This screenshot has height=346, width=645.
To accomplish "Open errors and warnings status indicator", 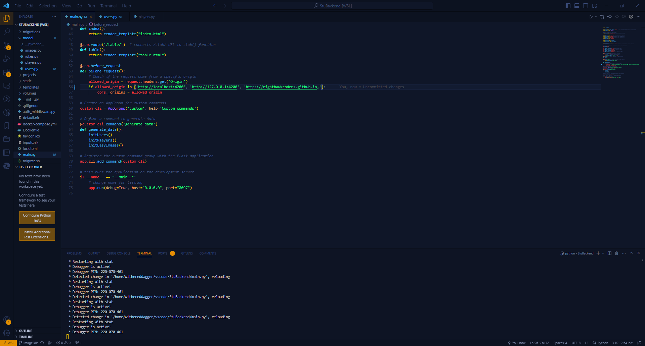I will pyautogui.click(x=63, y=343).
